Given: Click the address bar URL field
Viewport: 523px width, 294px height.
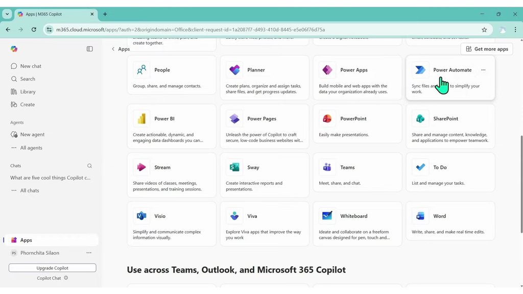Looking at the screenshot, I should [267, 30].
